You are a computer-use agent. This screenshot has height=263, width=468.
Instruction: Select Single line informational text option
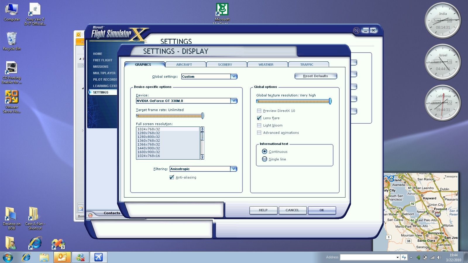click(264, 159)
